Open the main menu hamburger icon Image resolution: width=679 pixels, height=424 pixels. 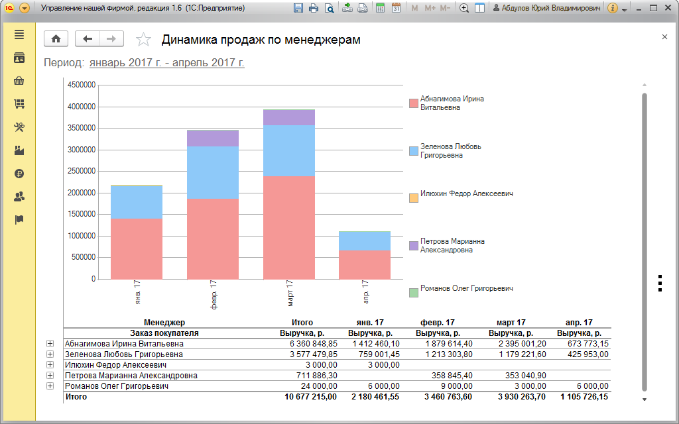pos(19,34)
